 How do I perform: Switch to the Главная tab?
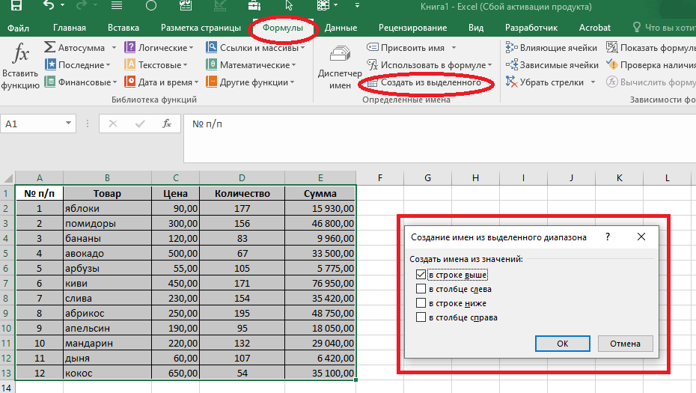(x=70, y=28)
